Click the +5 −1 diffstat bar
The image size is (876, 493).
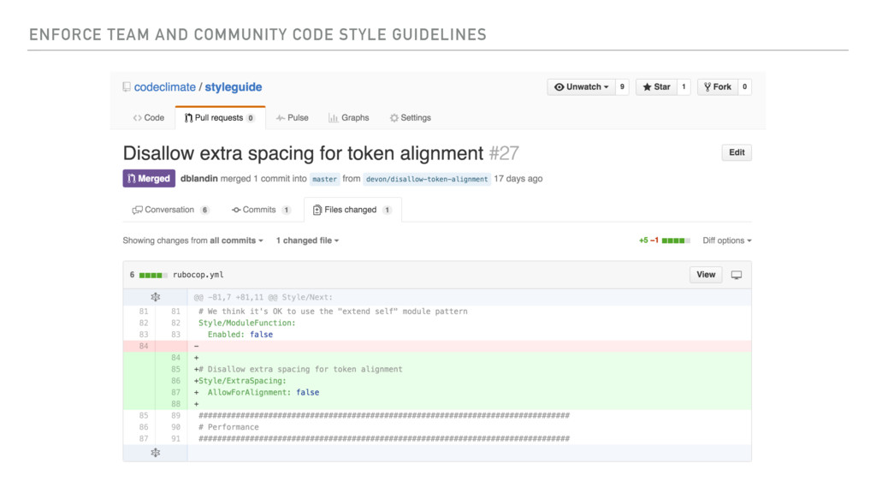click(x=664, y=241)
